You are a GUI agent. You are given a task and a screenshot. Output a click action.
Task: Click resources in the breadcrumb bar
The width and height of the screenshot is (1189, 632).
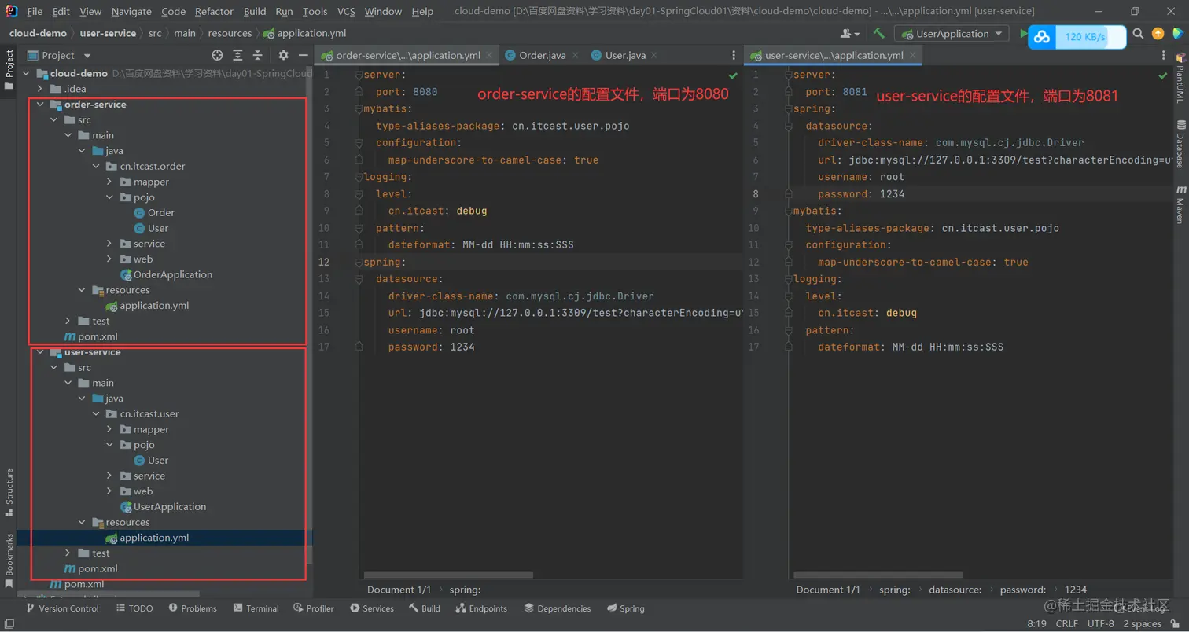click(230, 33)
